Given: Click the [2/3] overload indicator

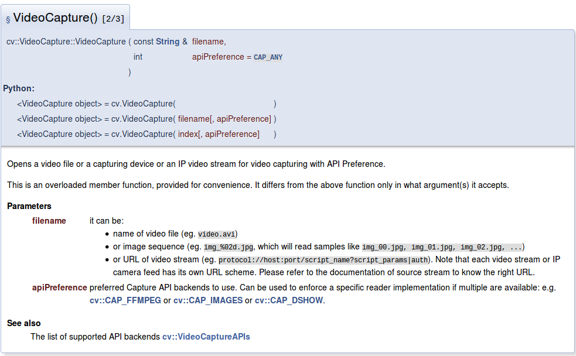Looking at the screenshot, I should pyautogui.click(x=113, y=19).
